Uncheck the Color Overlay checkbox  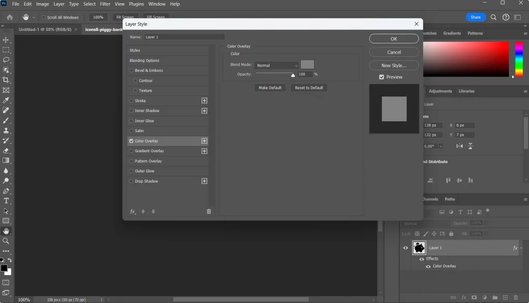pos(131,141)
